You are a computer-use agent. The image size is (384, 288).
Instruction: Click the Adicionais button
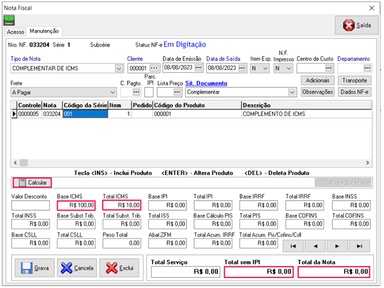317,81
